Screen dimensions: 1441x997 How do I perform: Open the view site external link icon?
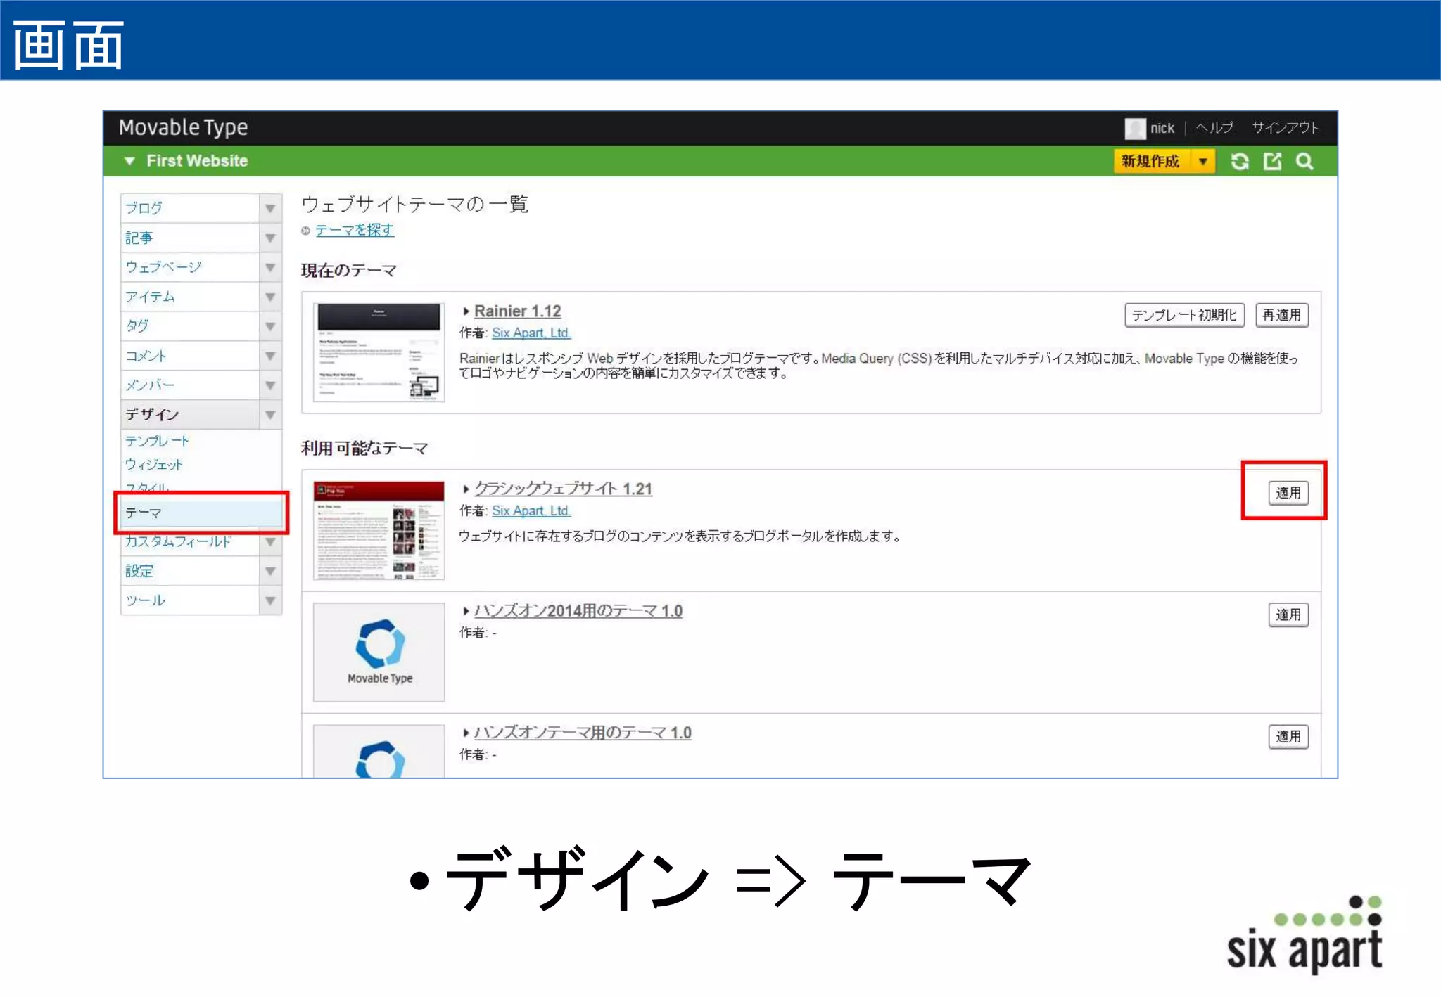coord(1272,162)
